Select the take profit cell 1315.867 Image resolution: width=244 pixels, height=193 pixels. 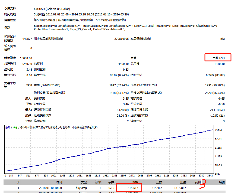tap(180, 188)
